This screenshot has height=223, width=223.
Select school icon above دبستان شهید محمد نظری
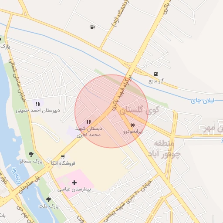(88, 122)
